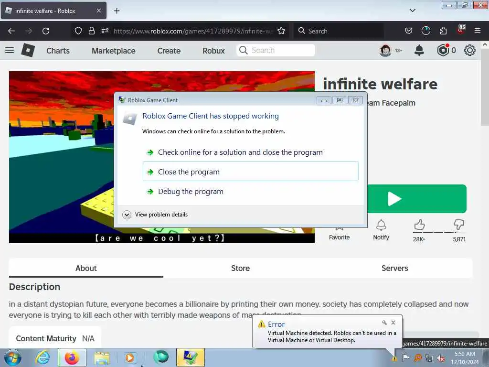Reload the current Roblox page
This screenshot has height=367, width=489.
[x=46, y=31]
